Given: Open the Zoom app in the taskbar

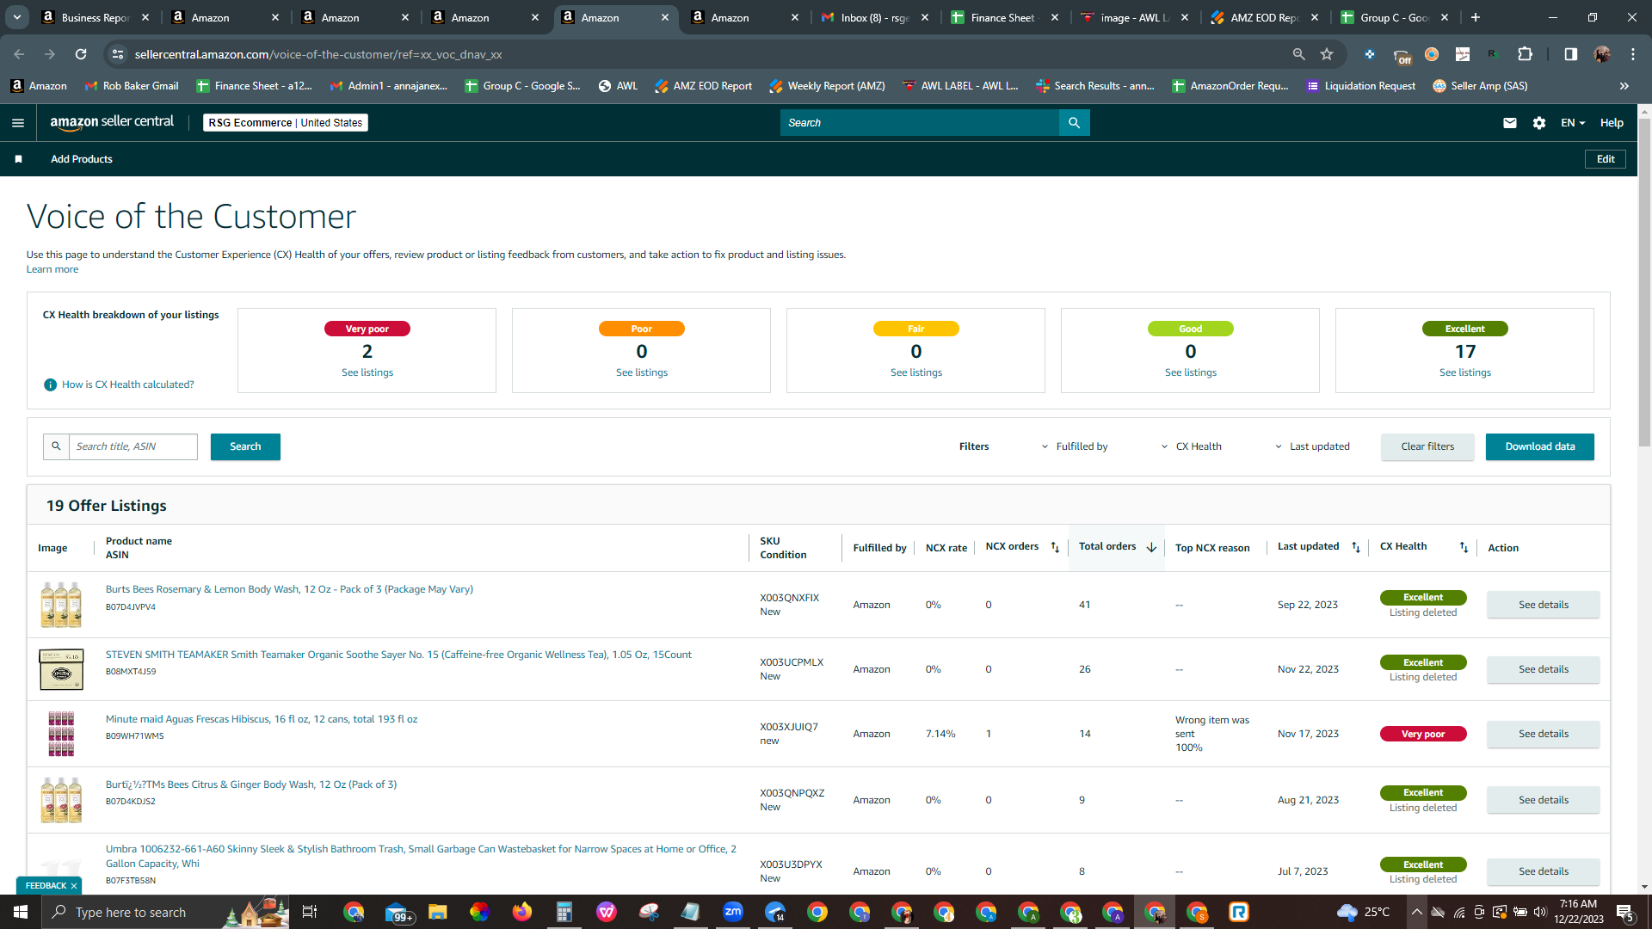Looking at the screenshot, I should pyautogui.click(x=733, y=912).
